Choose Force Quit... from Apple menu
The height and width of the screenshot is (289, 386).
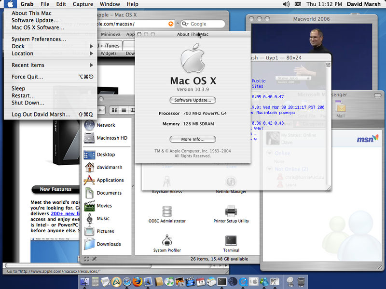51,77
